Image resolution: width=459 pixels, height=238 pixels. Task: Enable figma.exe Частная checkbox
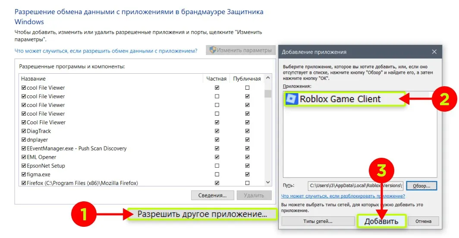tap(217, 174)
